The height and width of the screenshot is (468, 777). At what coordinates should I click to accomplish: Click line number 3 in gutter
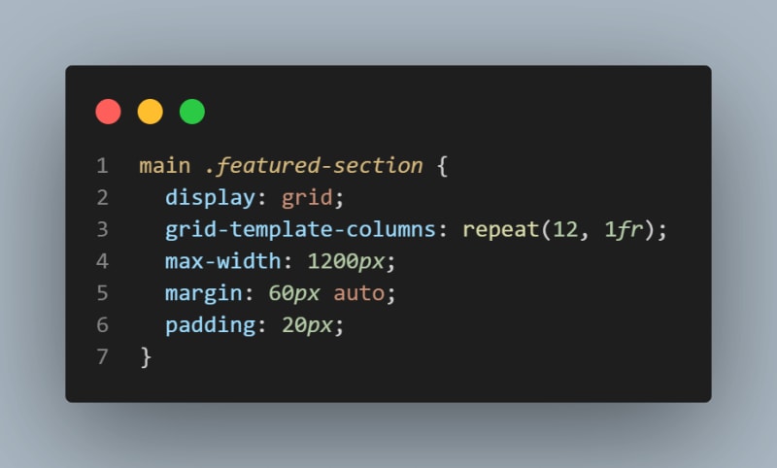102,229
